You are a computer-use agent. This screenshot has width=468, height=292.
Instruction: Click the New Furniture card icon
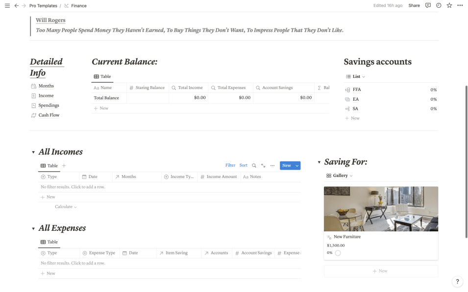coord(329,237)
